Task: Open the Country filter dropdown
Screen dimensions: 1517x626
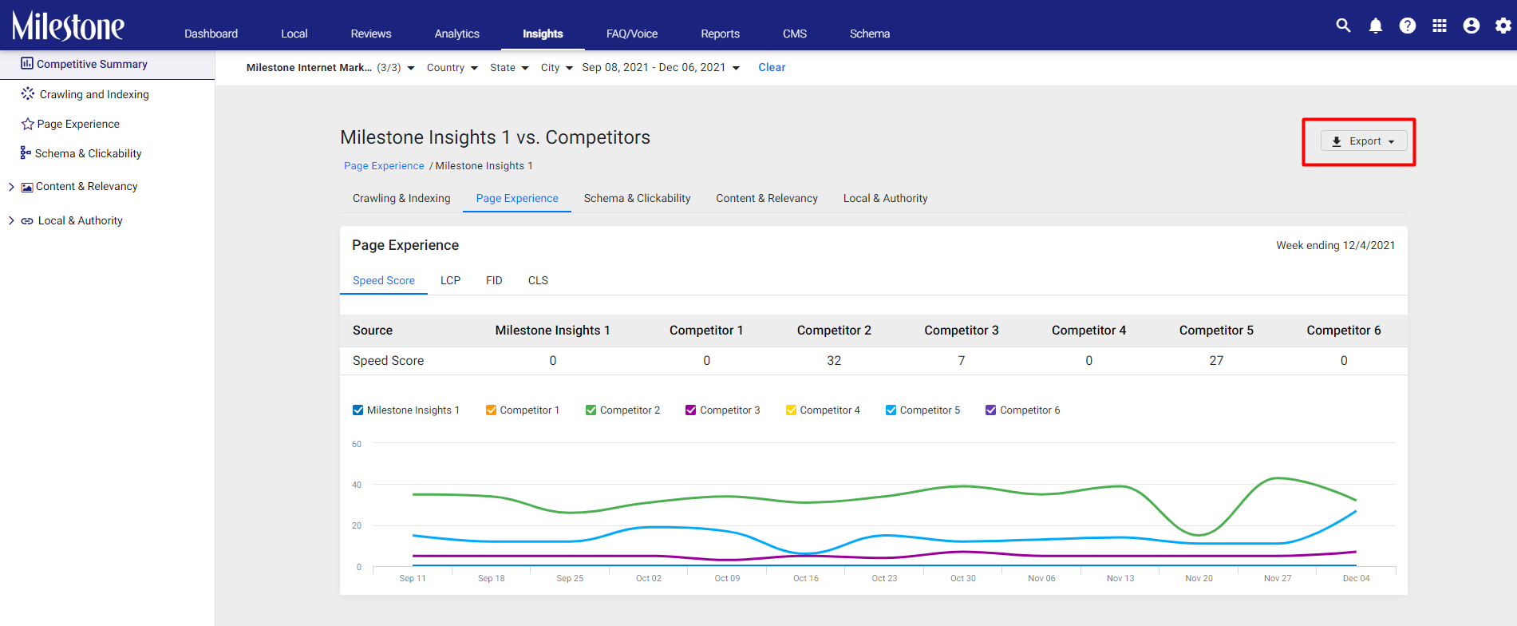Action: 452,68
